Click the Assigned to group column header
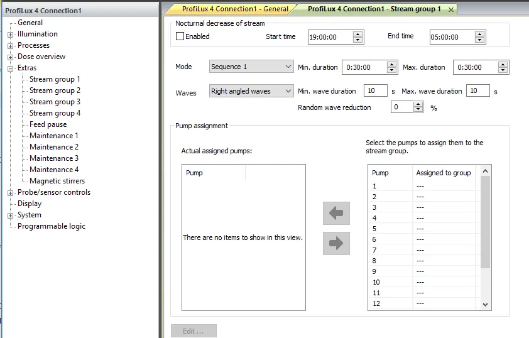 [444, 173]
